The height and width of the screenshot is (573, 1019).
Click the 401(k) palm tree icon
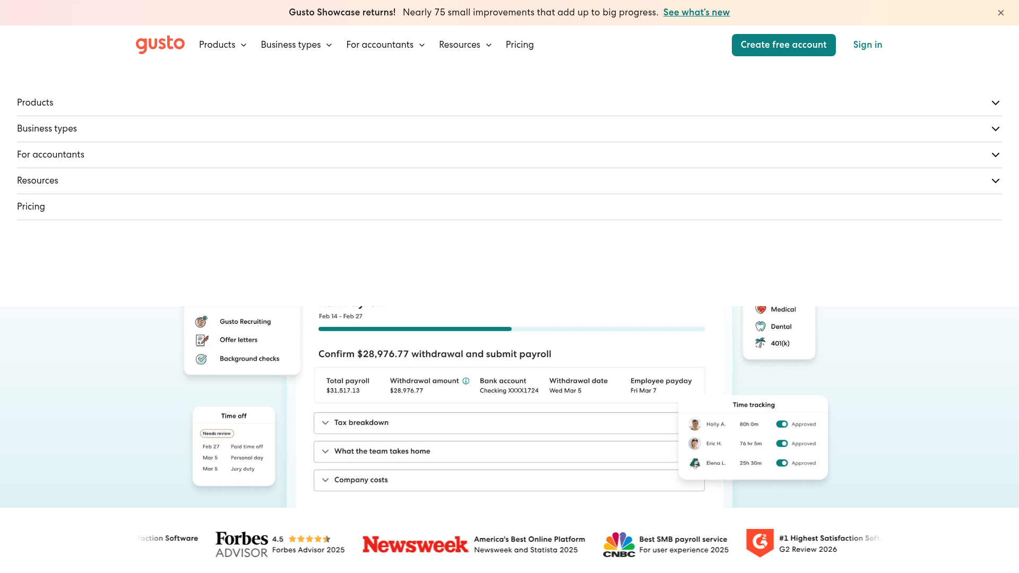tap(761, 343)
